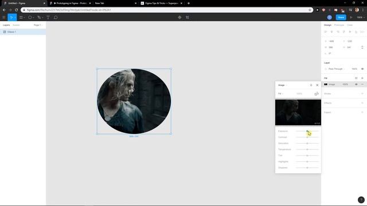Open the Fill mode dropdown in image panel
367x206 pixels.
point(280,94)
